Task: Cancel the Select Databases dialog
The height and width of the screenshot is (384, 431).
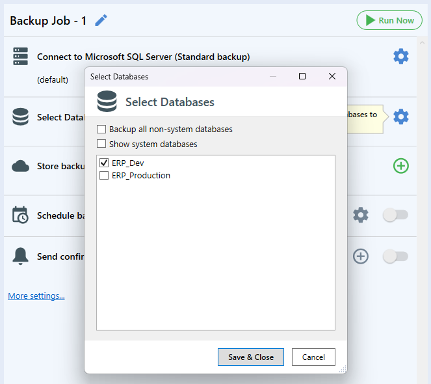Action: (313, 357)
